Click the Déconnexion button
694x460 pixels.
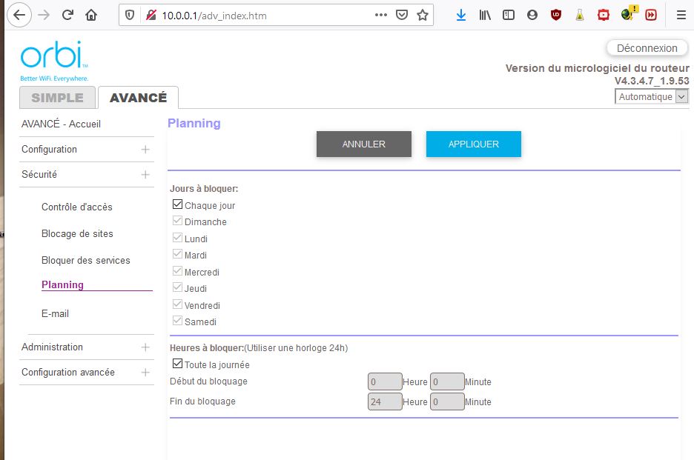click(x=647, y=48)
